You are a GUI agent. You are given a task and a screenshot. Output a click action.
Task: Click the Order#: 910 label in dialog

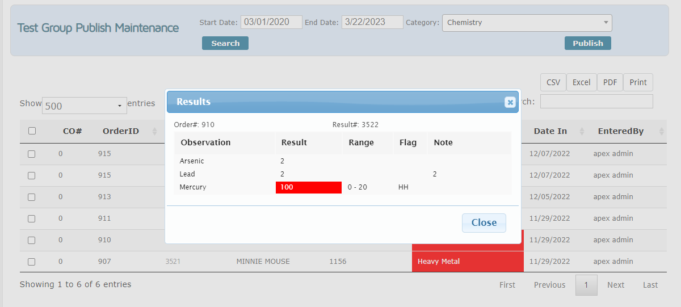[194, 125]
